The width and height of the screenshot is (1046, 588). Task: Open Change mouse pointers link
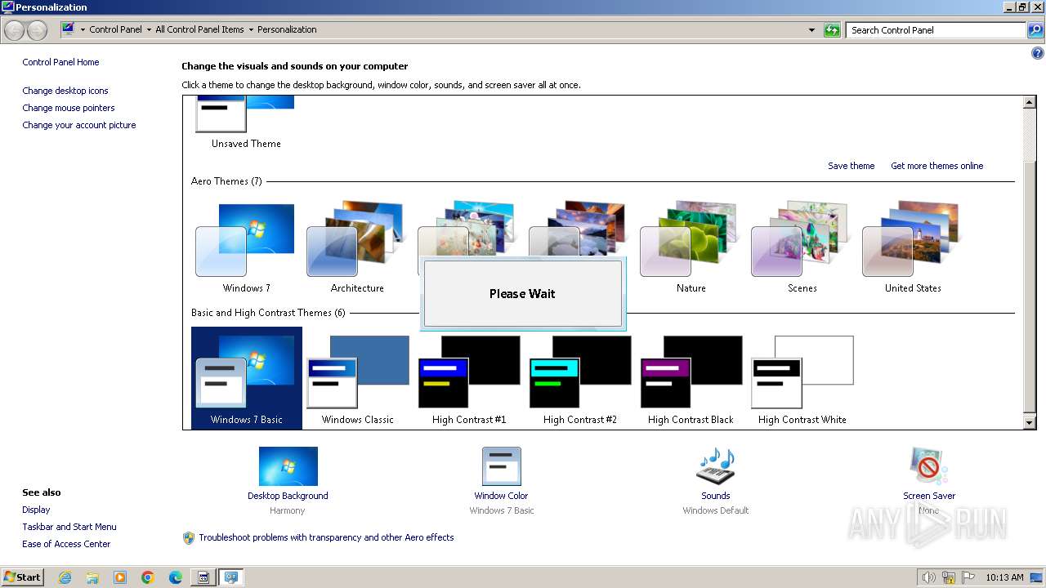point(69,108)
